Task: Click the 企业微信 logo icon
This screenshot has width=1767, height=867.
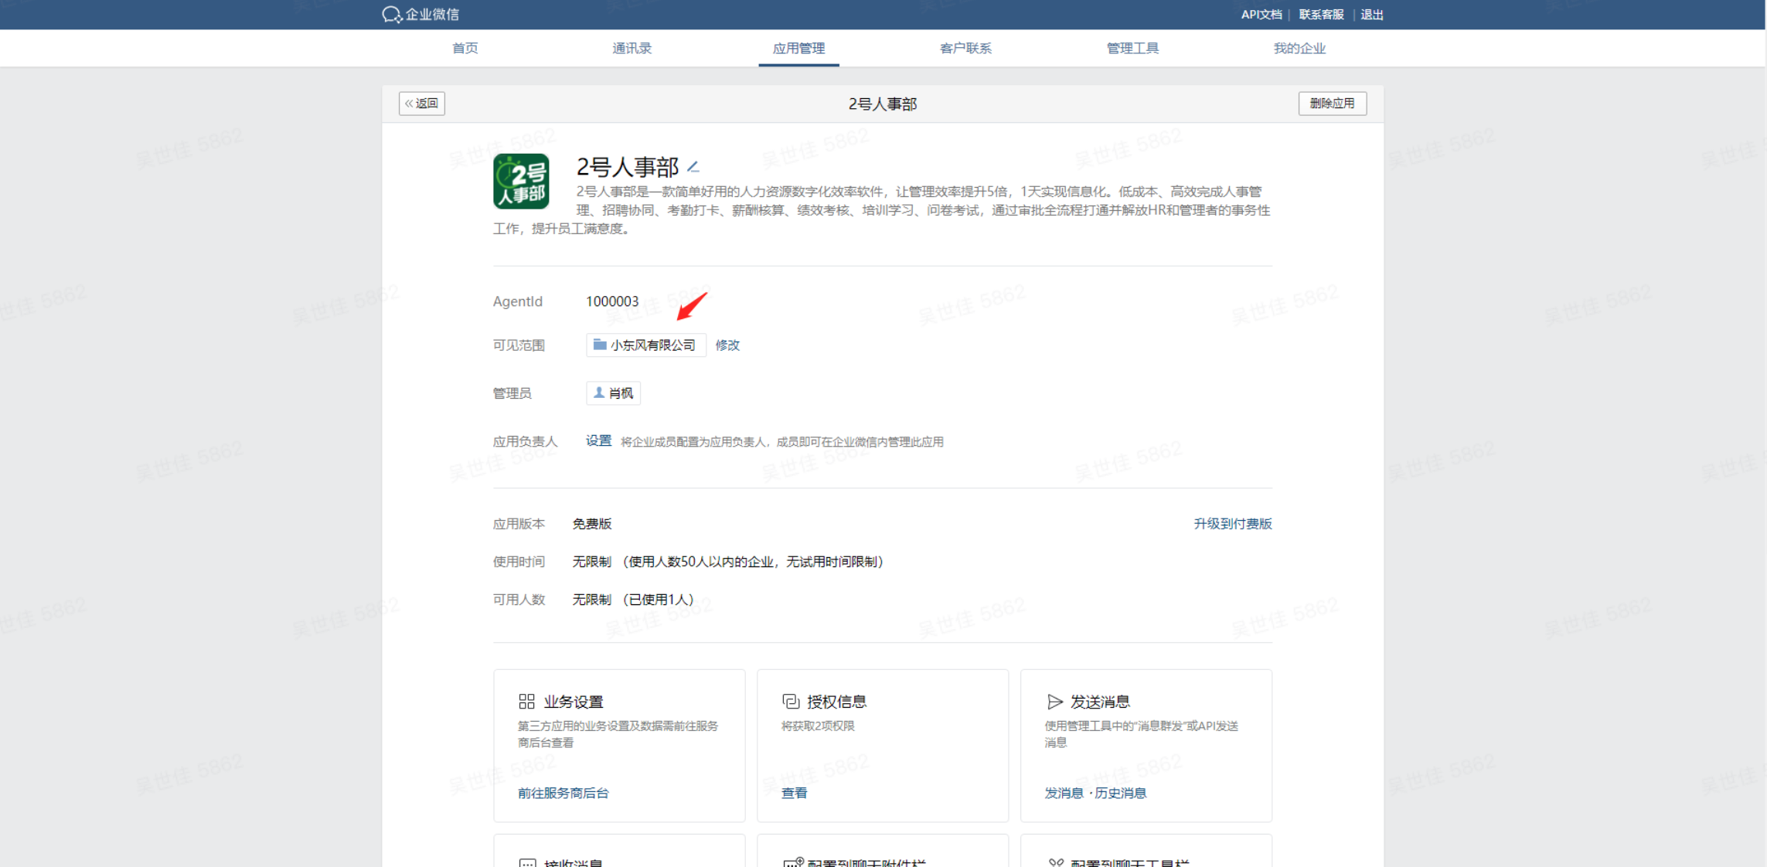Action: pyautogui.click(x=391, y=15)
